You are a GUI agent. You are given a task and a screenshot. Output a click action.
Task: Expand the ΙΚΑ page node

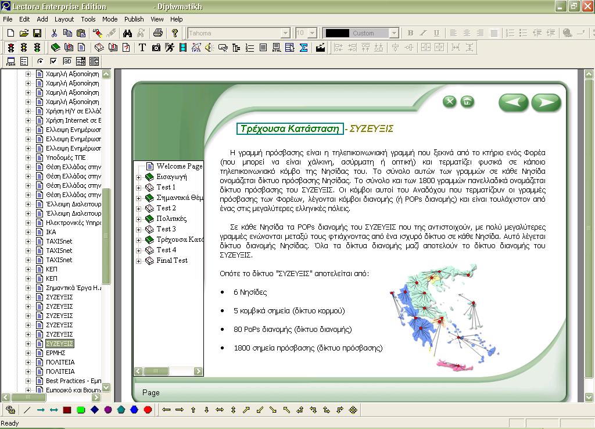click(28, 232)
